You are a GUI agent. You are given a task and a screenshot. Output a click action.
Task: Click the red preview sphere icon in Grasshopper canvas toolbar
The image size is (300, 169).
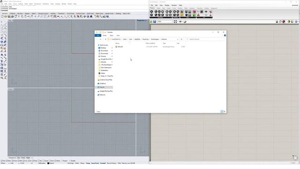coord(284,22)
